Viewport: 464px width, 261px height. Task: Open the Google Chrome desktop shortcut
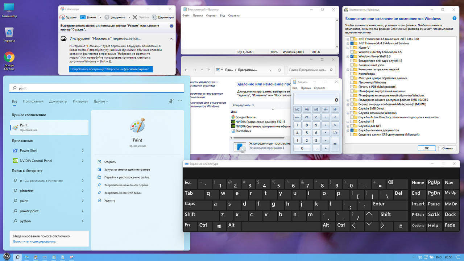9,61
